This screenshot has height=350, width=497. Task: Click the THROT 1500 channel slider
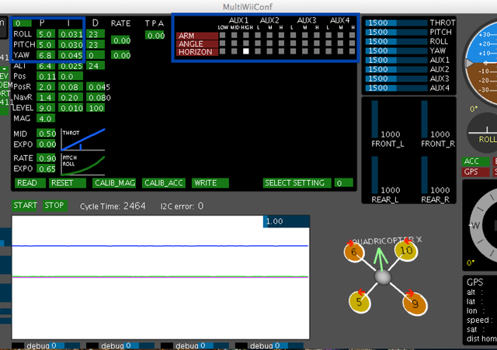coord(396,23)
